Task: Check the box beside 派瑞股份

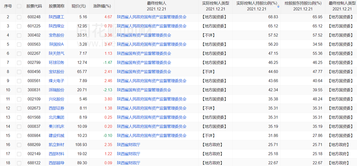Action: point(19,90)
